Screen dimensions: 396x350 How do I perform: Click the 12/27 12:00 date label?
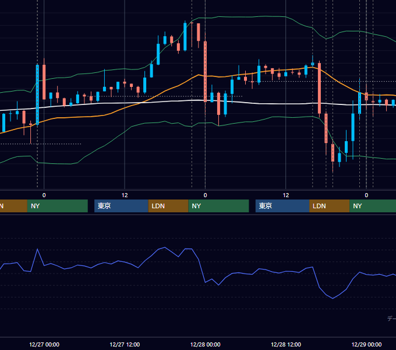tap(125, 344)
